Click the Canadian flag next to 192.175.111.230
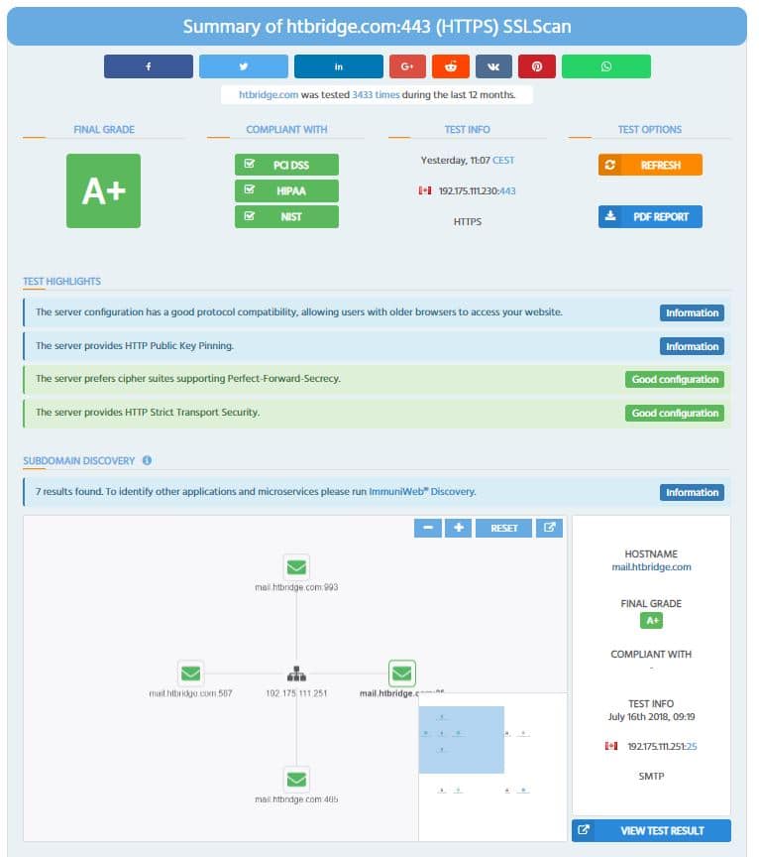The height and width of the screenshot is (857, 759). pyautogui.click(x=425, y=190)
